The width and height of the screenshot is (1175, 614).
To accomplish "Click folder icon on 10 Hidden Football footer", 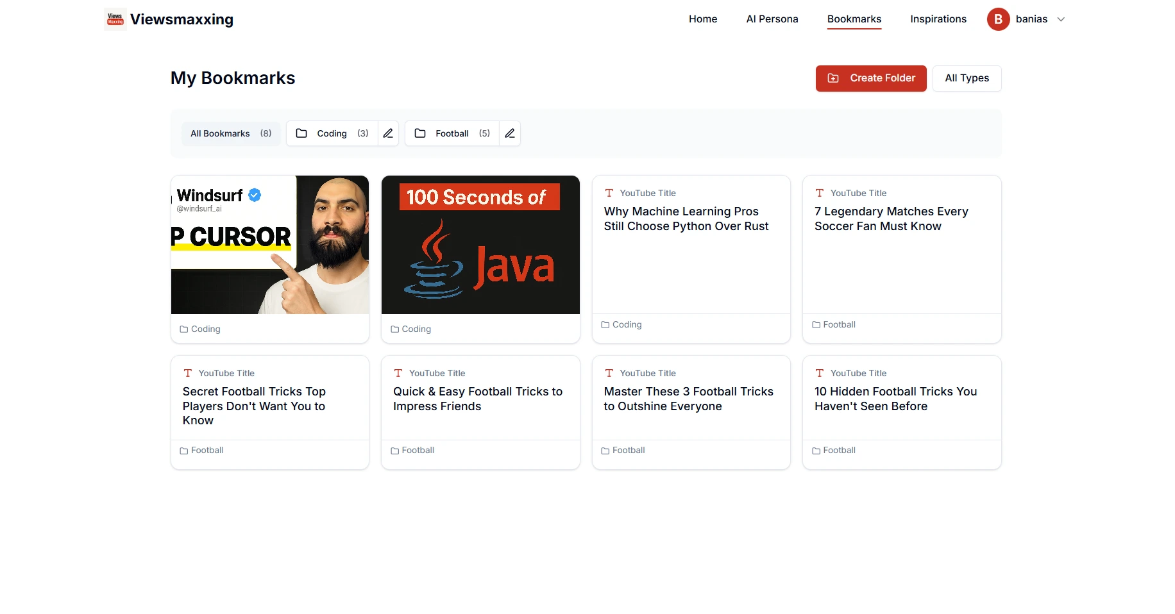I will click(x=816, y=451).
